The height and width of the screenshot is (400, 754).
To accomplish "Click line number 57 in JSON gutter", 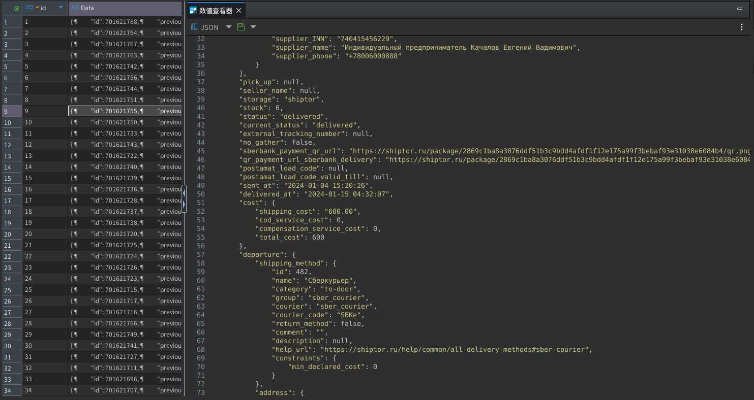I will [x=200, y=255].
